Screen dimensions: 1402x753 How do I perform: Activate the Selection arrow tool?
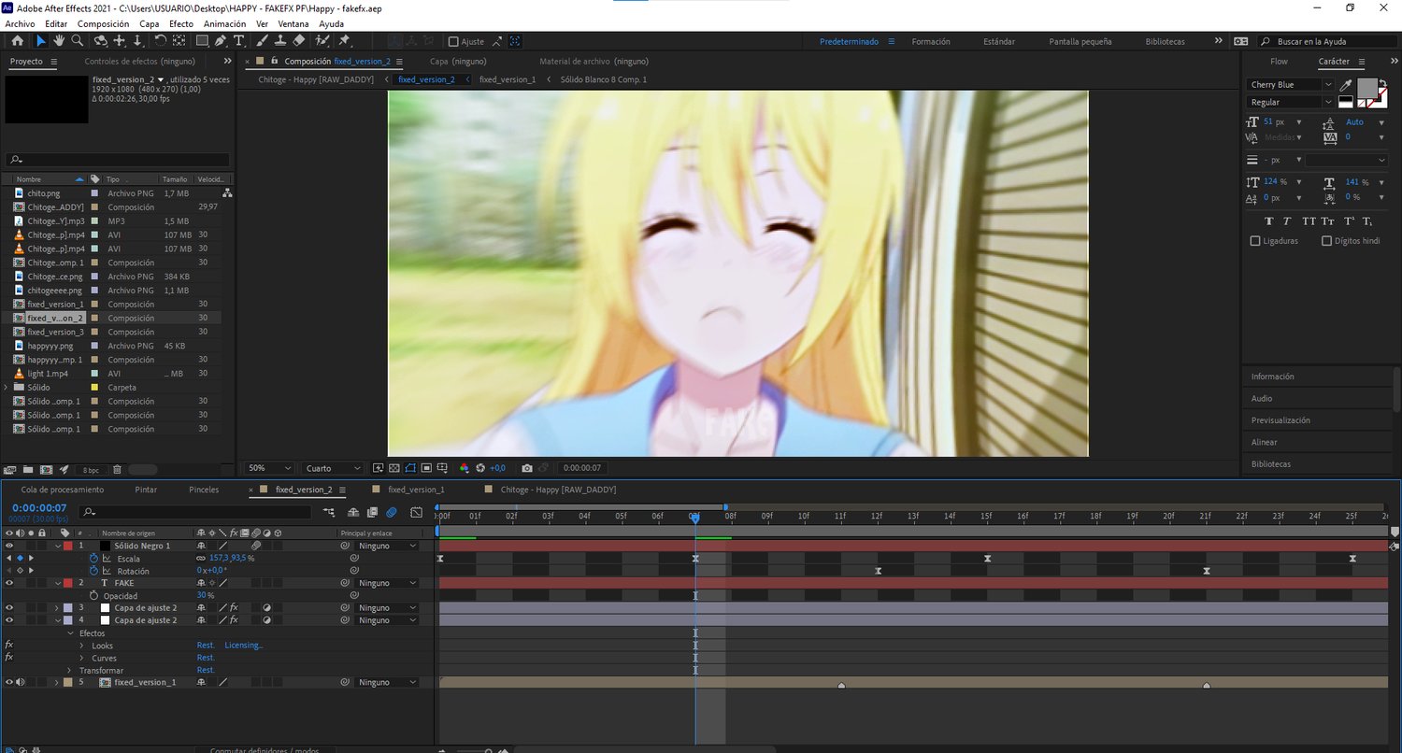[x=40, y=41]
